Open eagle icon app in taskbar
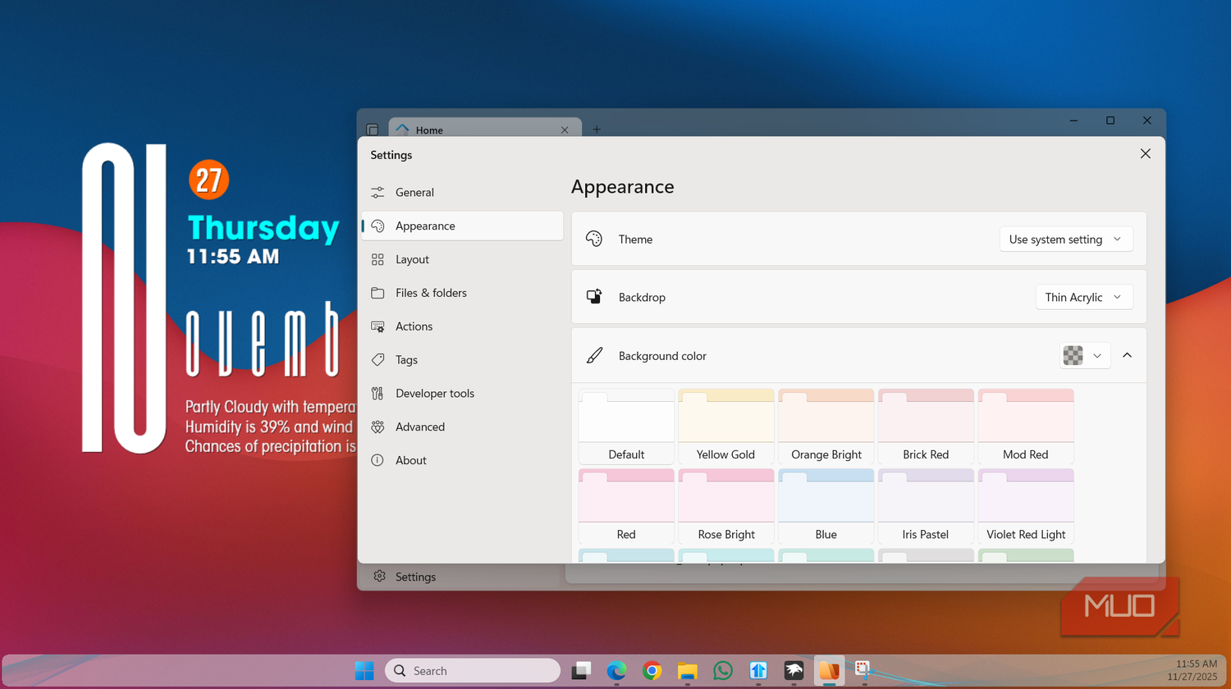This screenshot has height=689, width=1231. click(794, 671)
